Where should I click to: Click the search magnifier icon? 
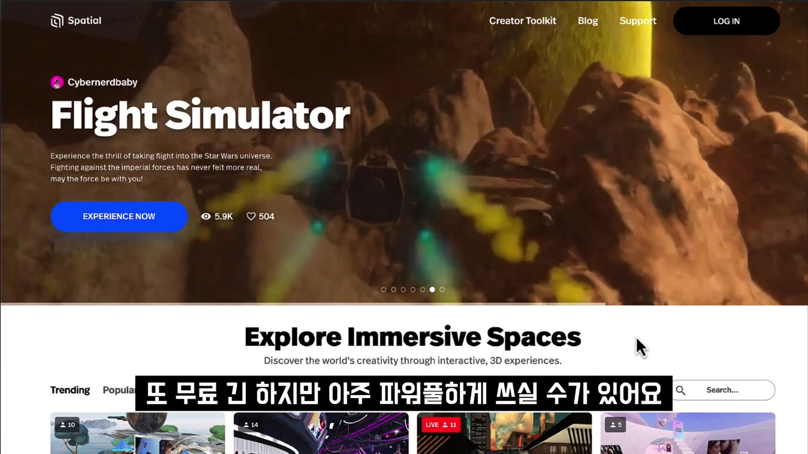681,390
